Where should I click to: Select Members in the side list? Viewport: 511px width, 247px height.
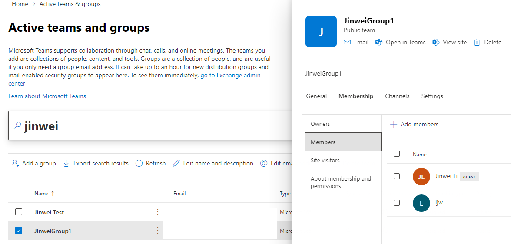[x=343, y=142]
